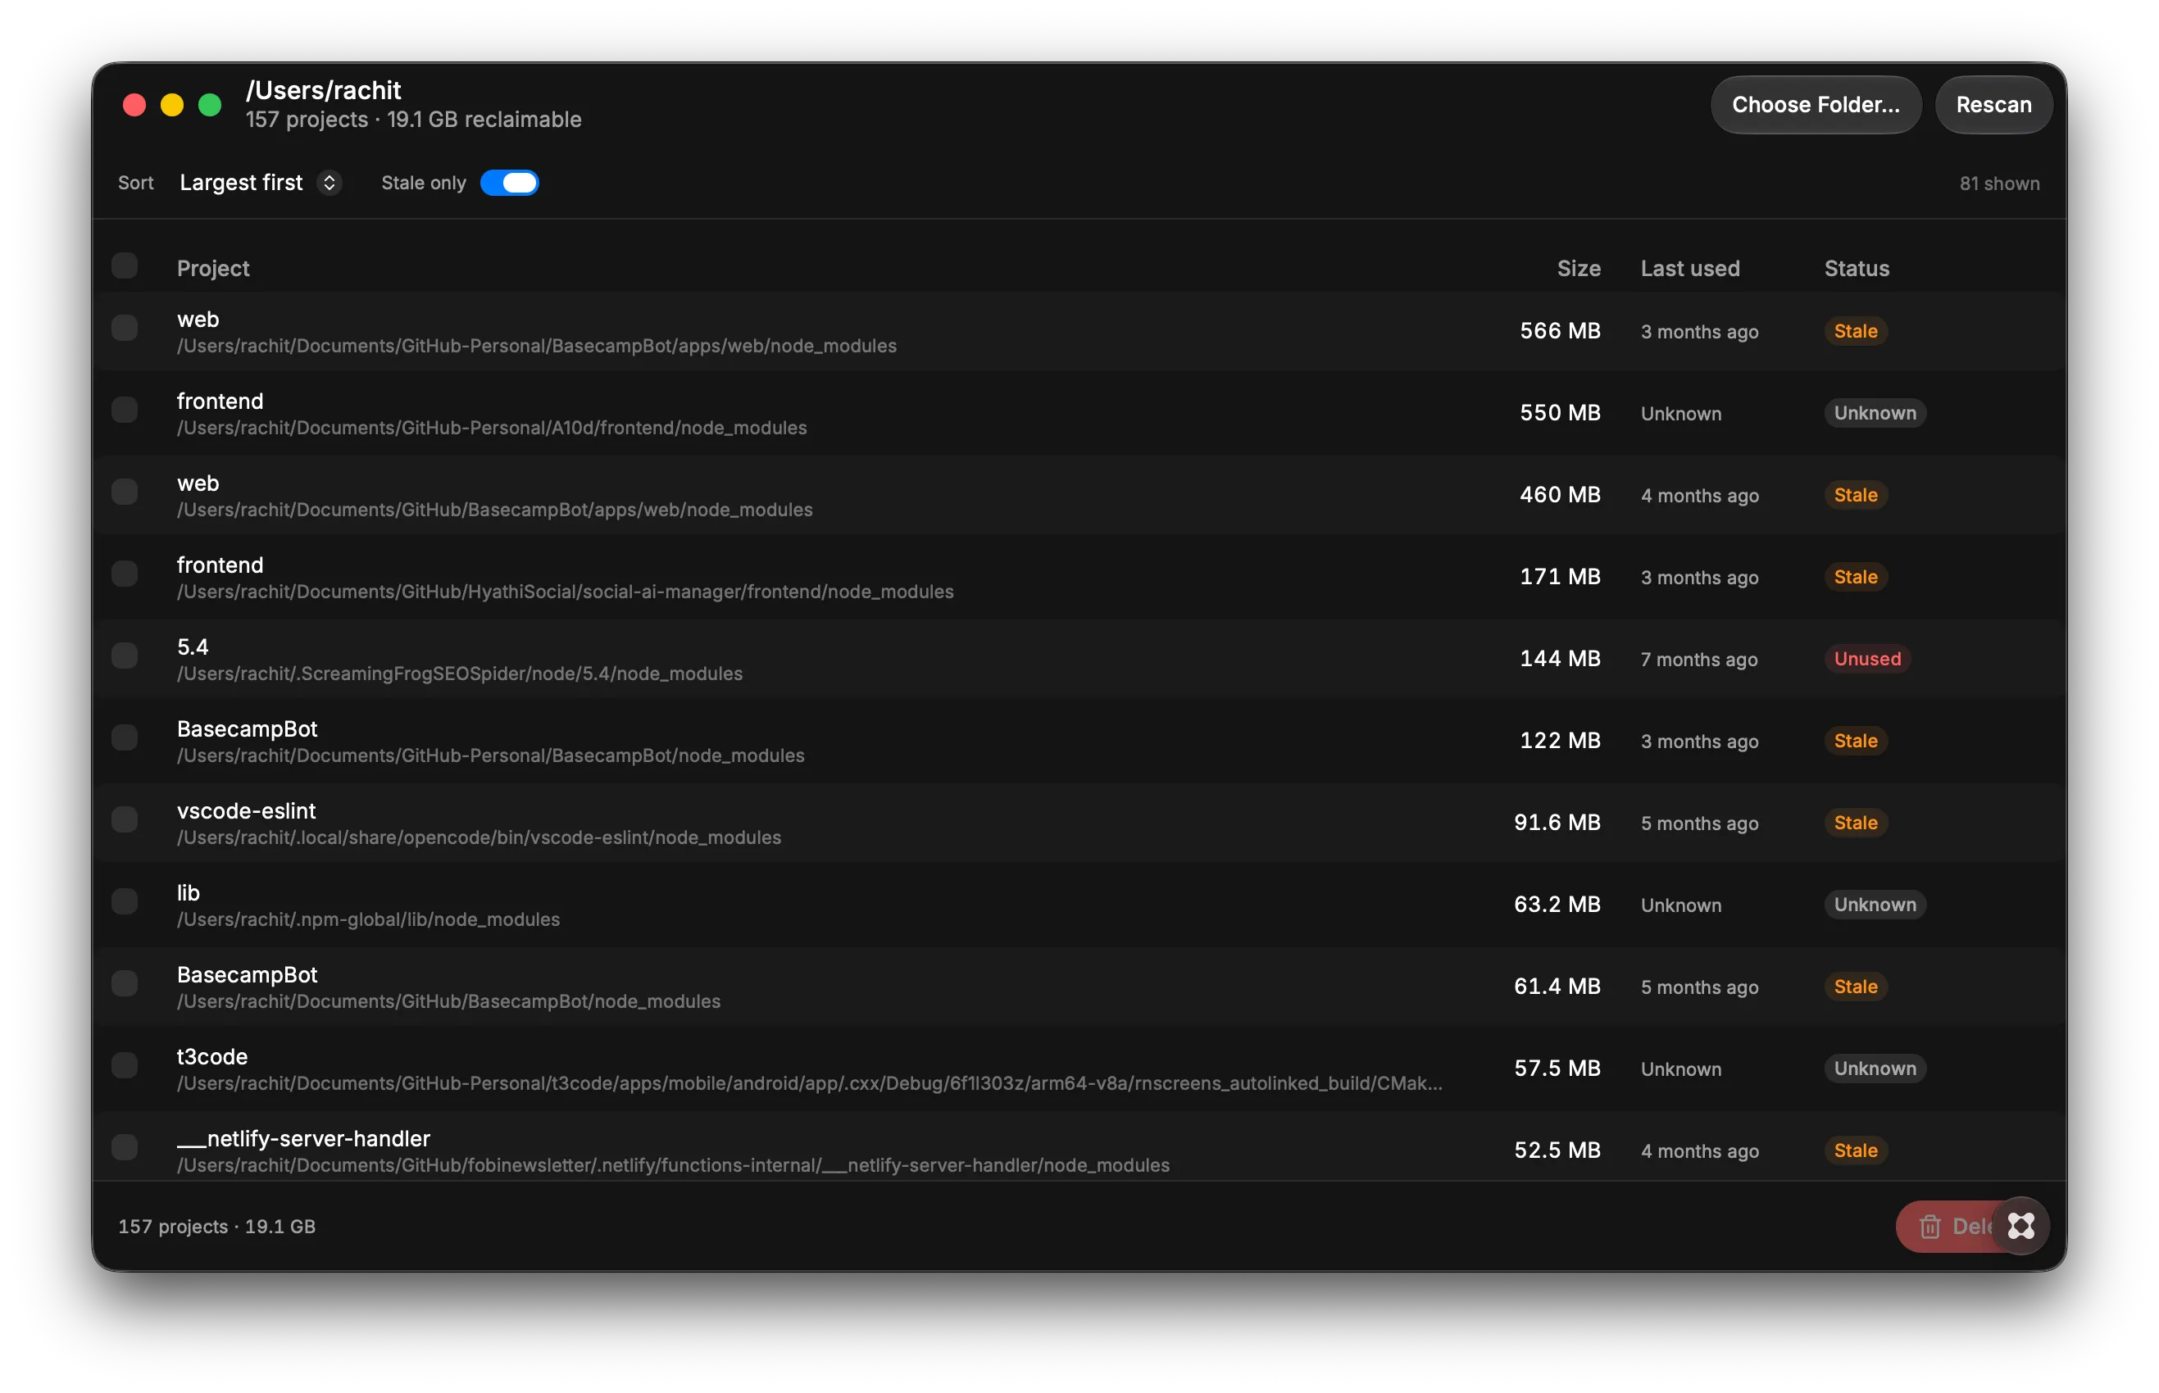
Task: Click the 7 months ago last-used value
Action: tap(1698, 660)
